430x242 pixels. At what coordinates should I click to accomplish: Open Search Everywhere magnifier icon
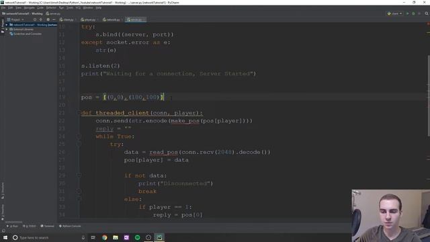click(427, 13)
